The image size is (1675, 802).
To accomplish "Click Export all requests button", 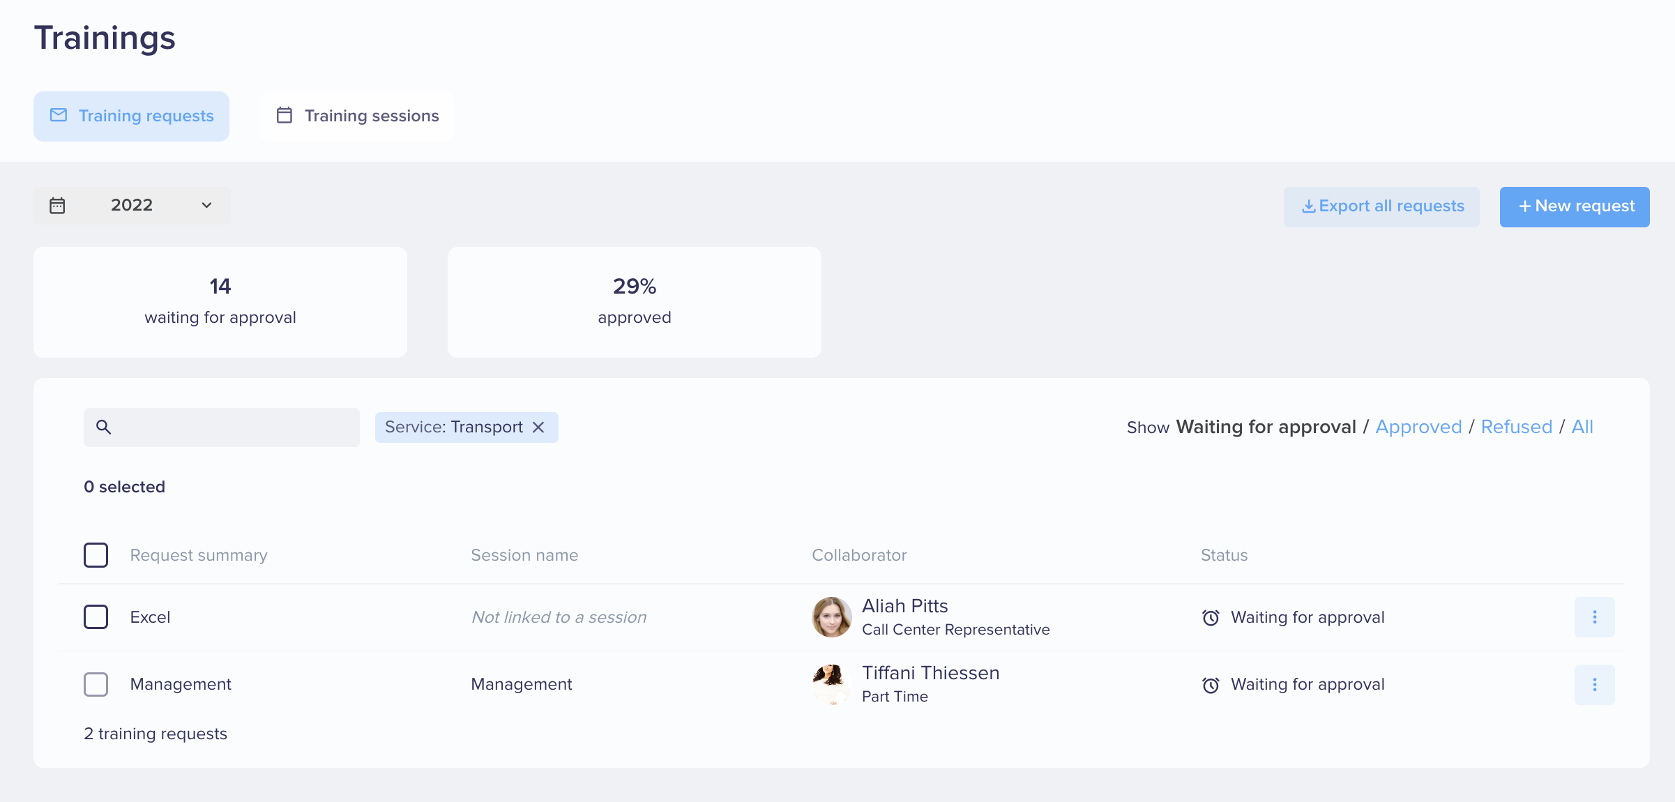I will click(1381, 206).
